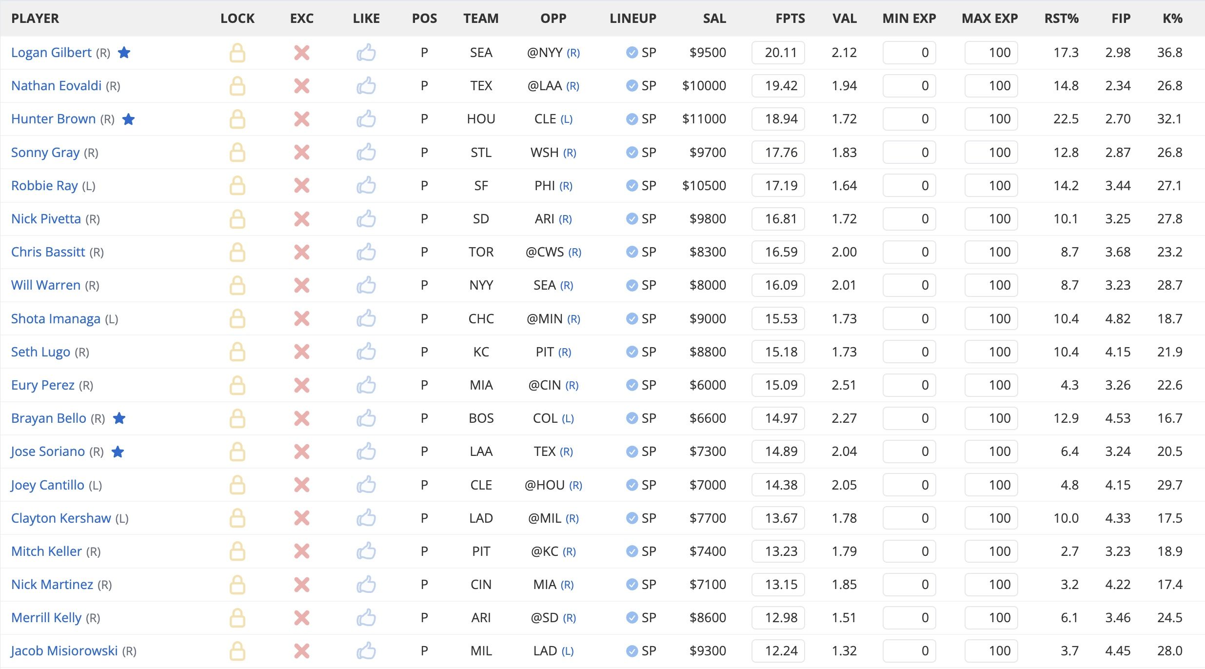Like Clayton Kershaw thumbs-up icon
1205x669 pixels.
[x=366, y=518]
